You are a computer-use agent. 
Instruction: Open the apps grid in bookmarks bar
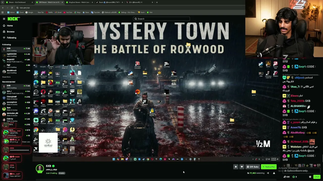[3, 12]
